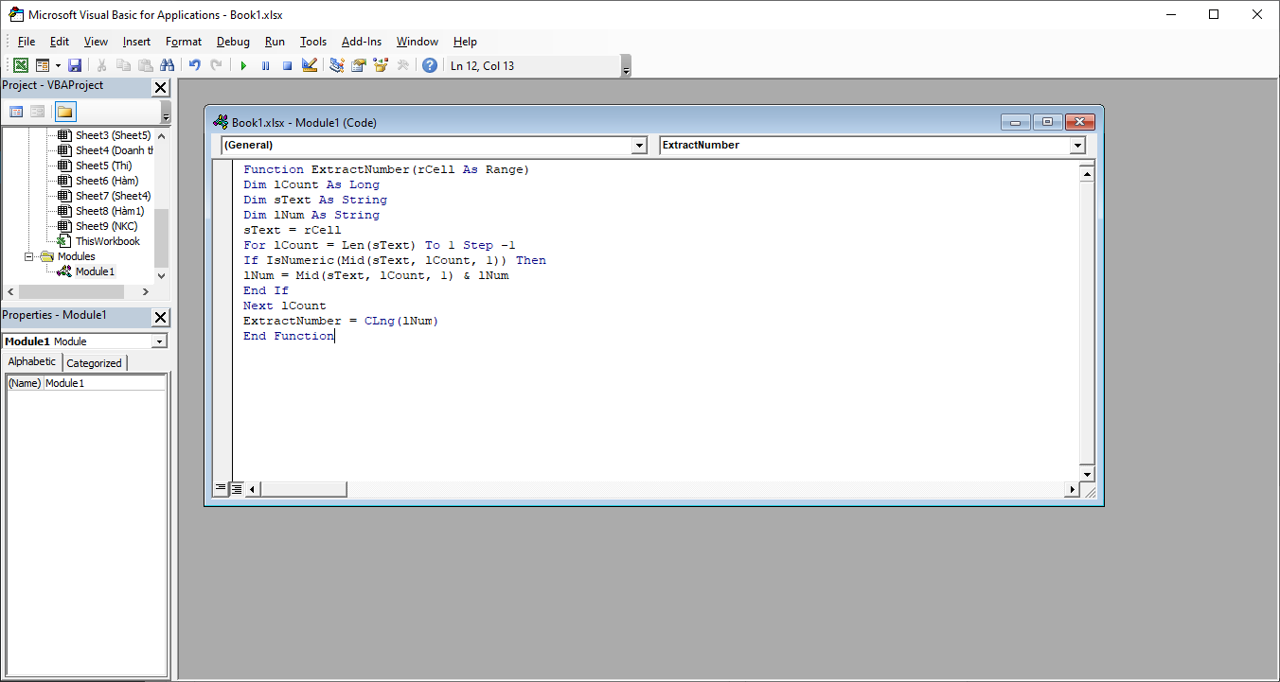
Task: Switch to Procedure View at code window bottom
Action: pyautogui.click(x=221, y=489)
